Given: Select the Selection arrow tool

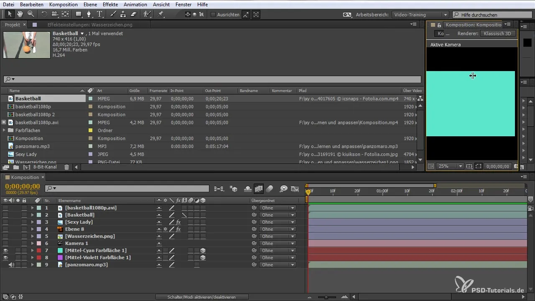Looking at the screenshot, I should point(10,14).
